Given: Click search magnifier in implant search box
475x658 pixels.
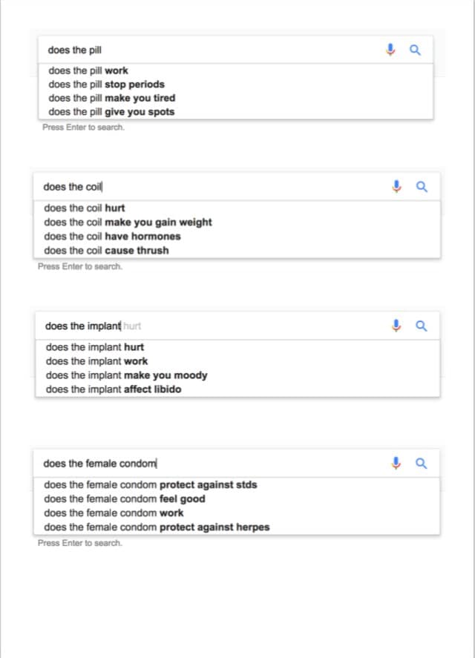Looking at the screenshot, I should 422,325.
